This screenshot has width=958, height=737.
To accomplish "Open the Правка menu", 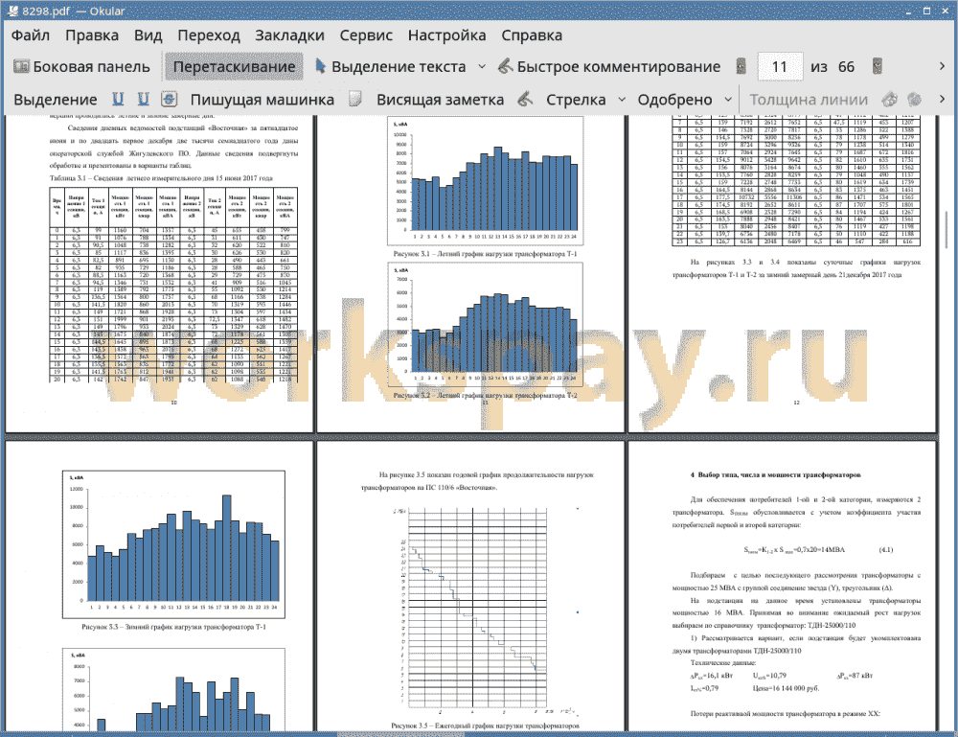I will pos(92,35).
